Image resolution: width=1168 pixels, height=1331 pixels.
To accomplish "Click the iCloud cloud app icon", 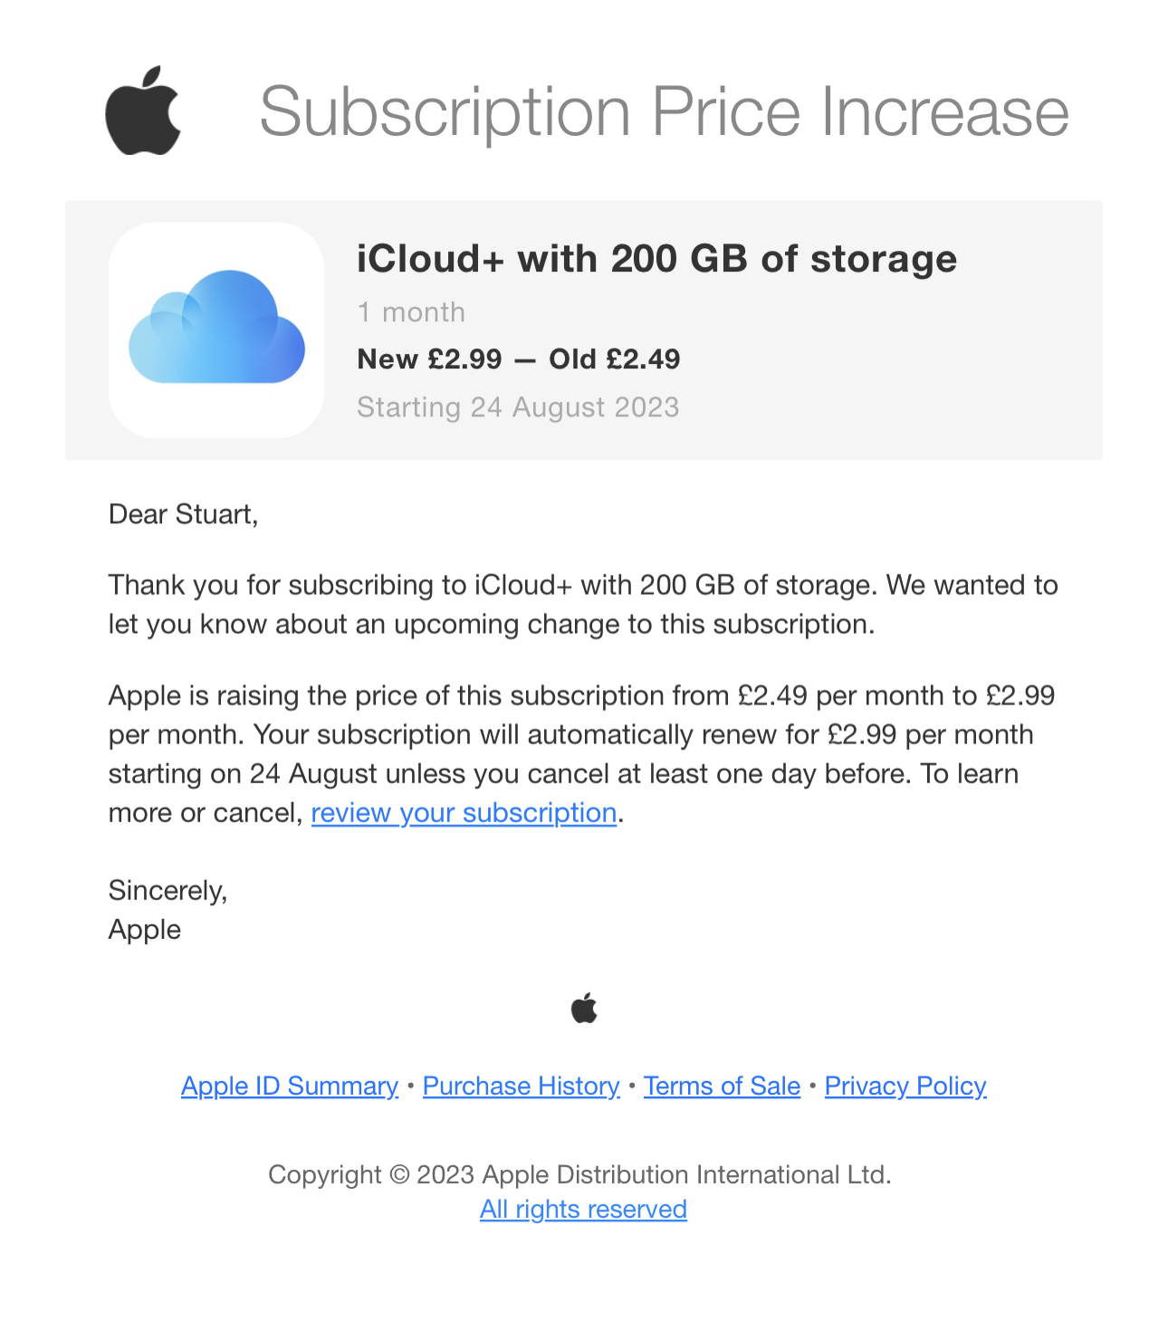I will pyautogui.click(x=216, y=330).
